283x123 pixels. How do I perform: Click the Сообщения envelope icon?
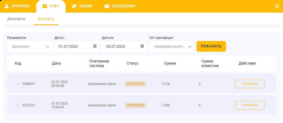pos(107,6)
